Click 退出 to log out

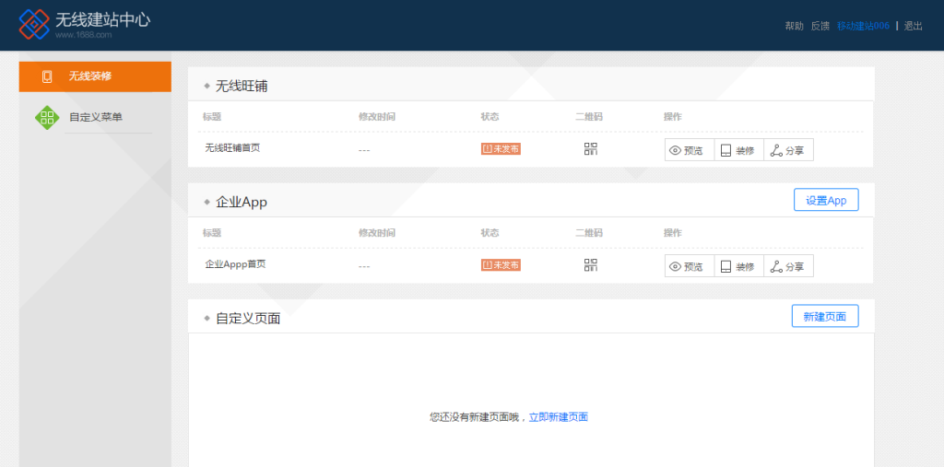coord(913,26)
